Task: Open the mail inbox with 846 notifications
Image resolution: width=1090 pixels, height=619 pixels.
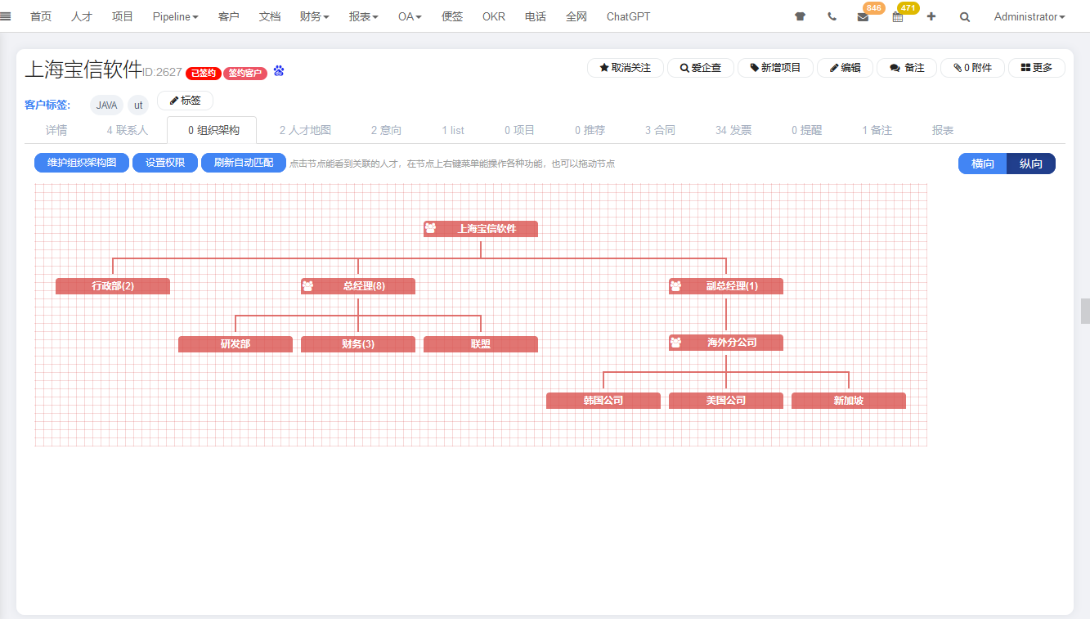Action: [863, 16]
